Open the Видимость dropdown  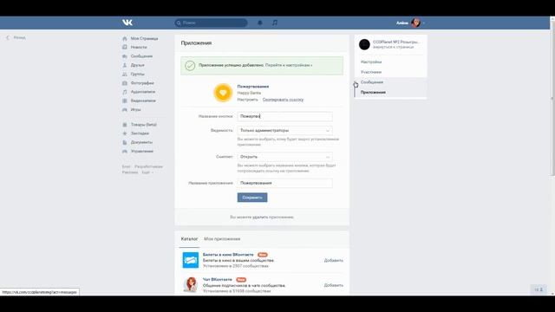point(285,131)
